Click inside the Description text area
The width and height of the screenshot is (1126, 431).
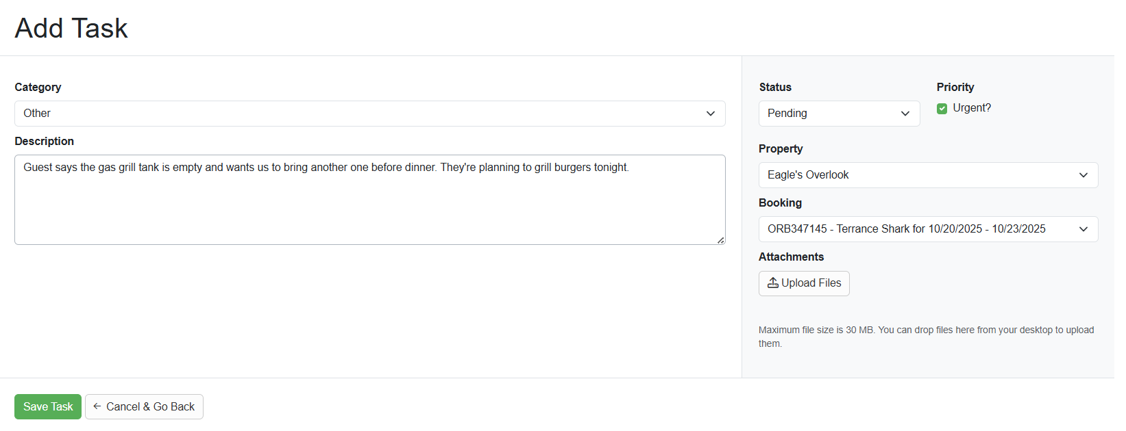coord(370,198)
